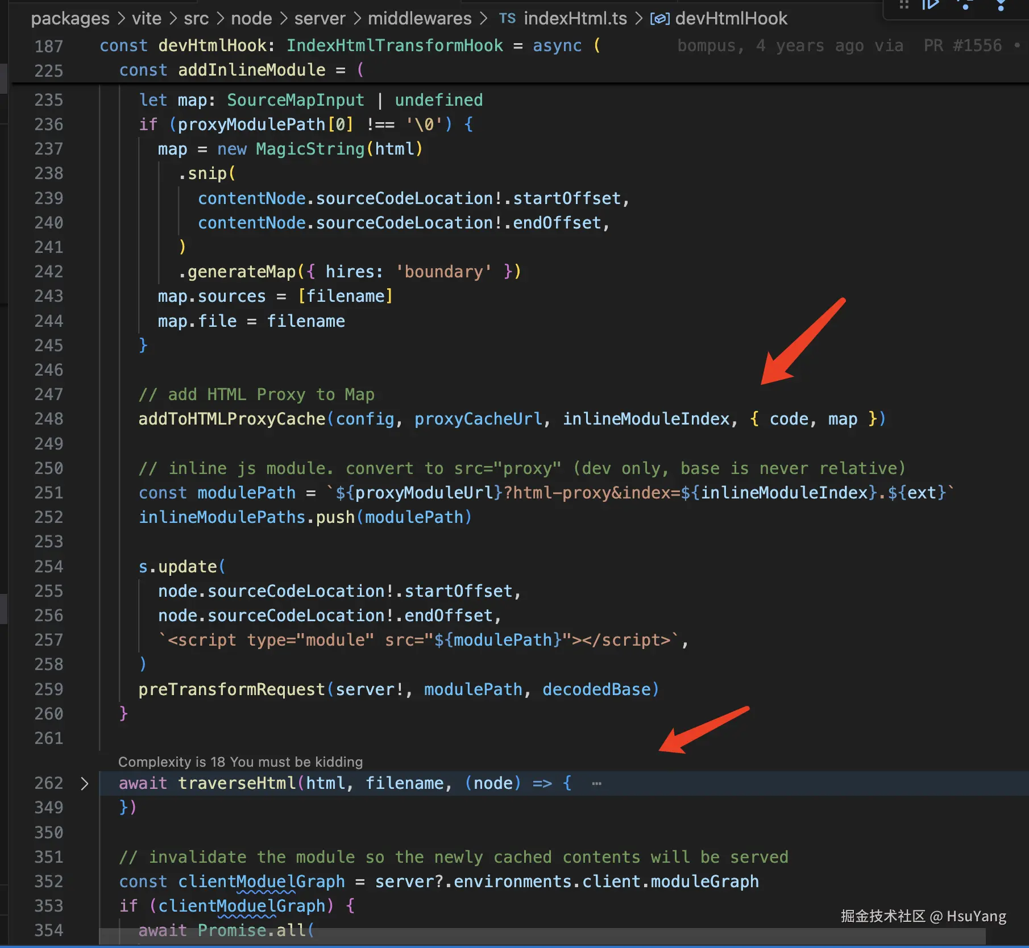Click 'decodedBase' on line 259

click(x=597, y=689)
